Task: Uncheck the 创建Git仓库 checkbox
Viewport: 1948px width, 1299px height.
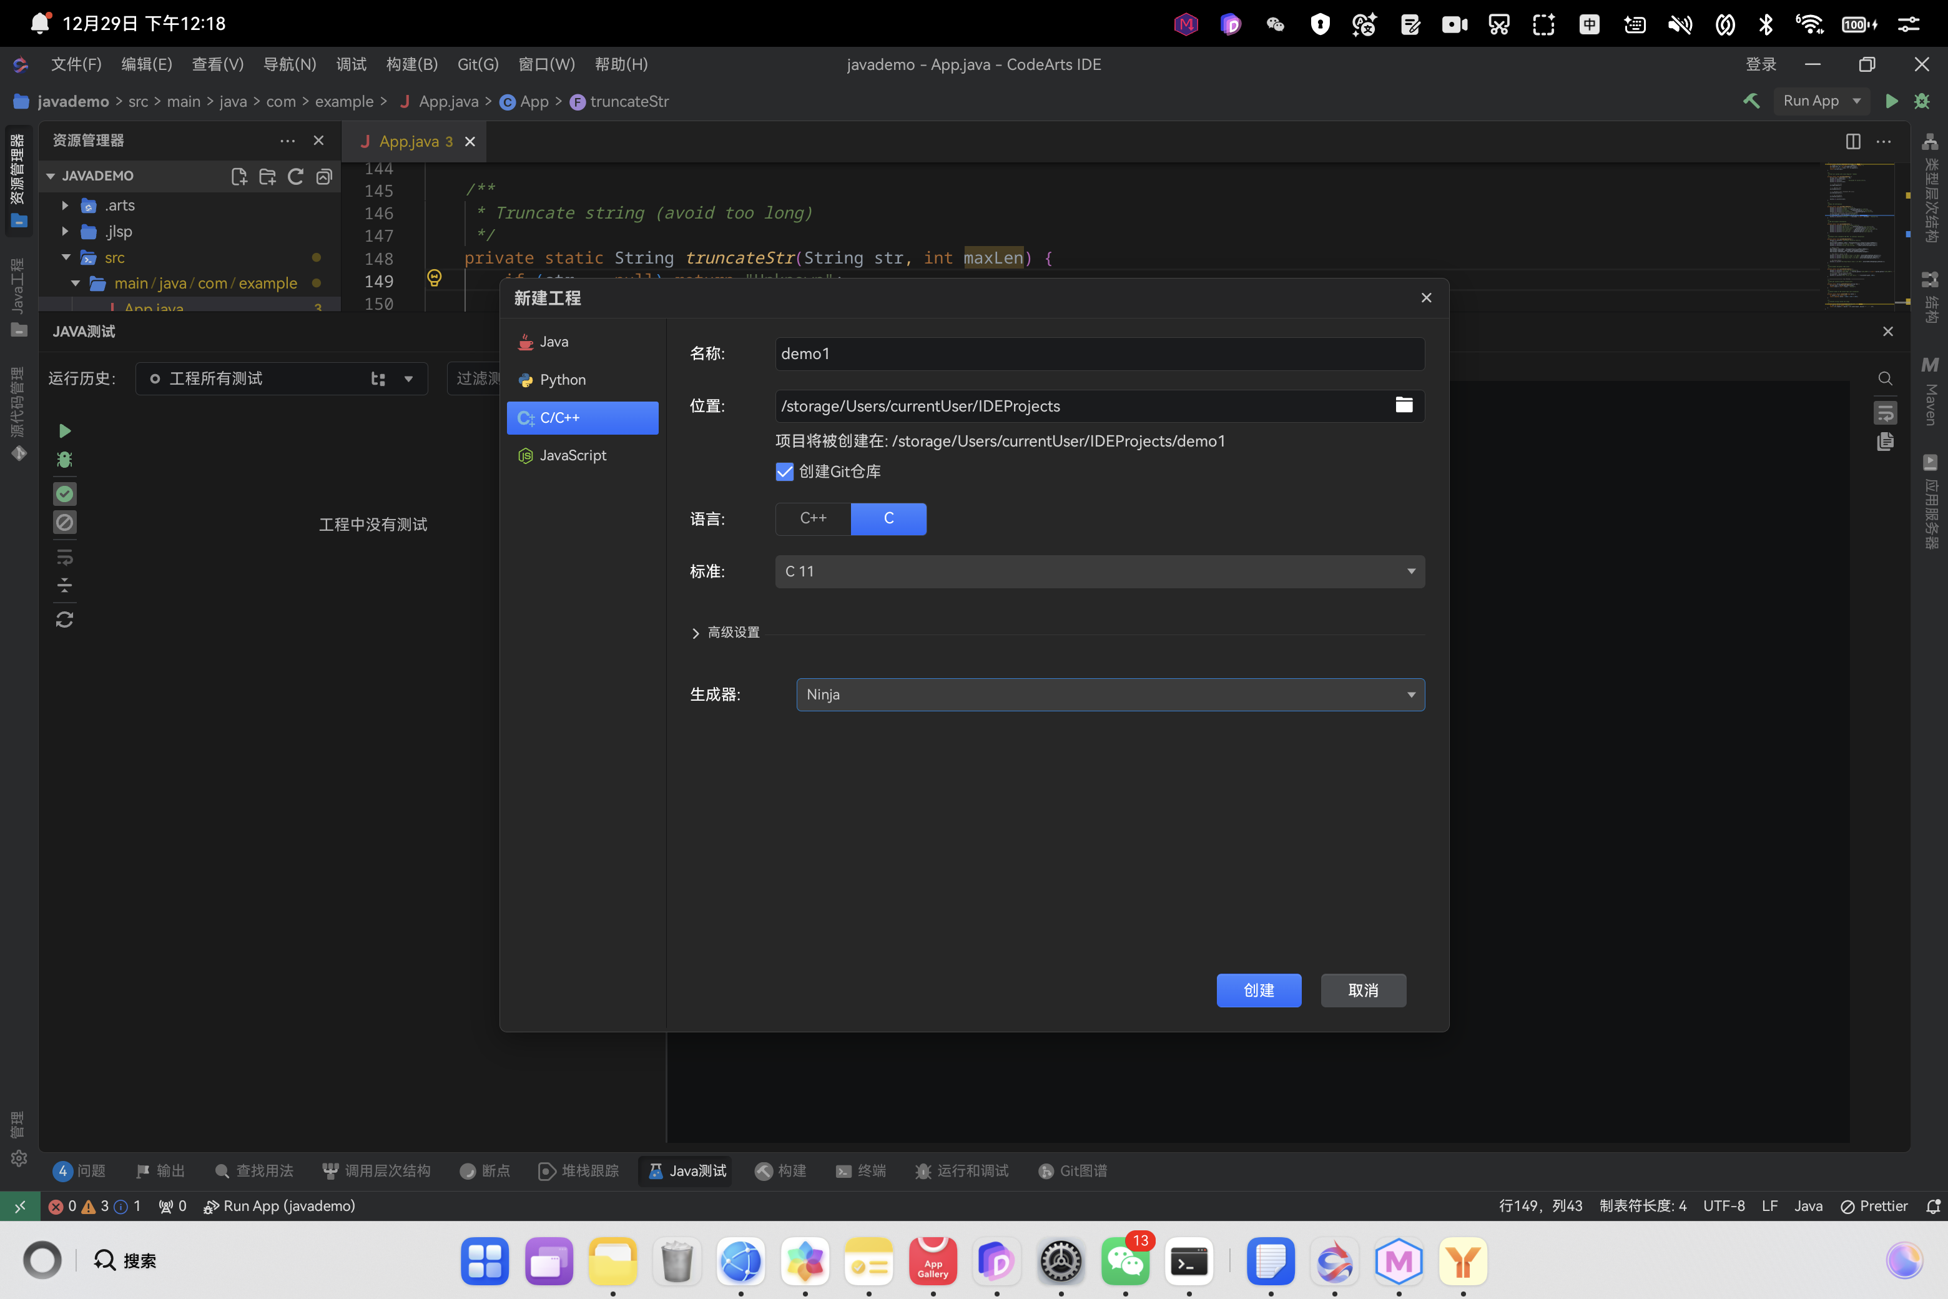Action: [x=784, y=472]
